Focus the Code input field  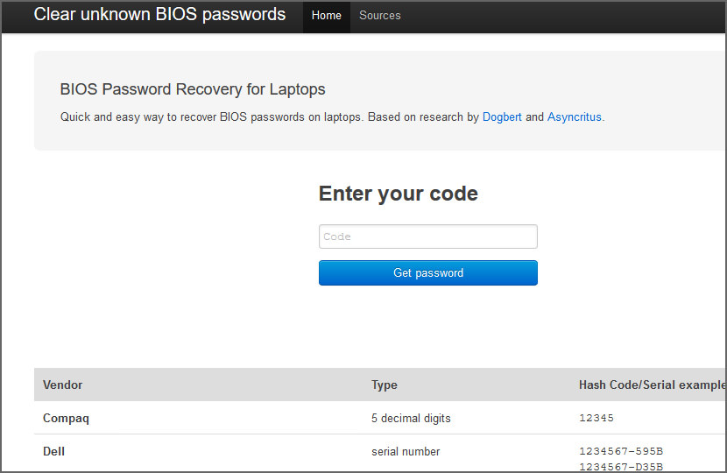pos(428,236)
